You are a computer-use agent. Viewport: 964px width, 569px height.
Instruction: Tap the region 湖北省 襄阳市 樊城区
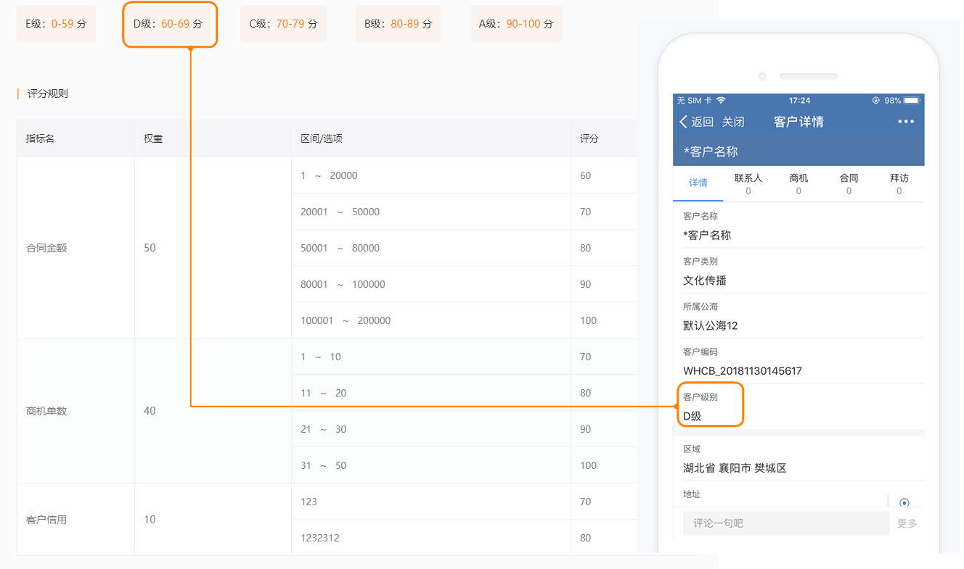click(x=735, y=468)
